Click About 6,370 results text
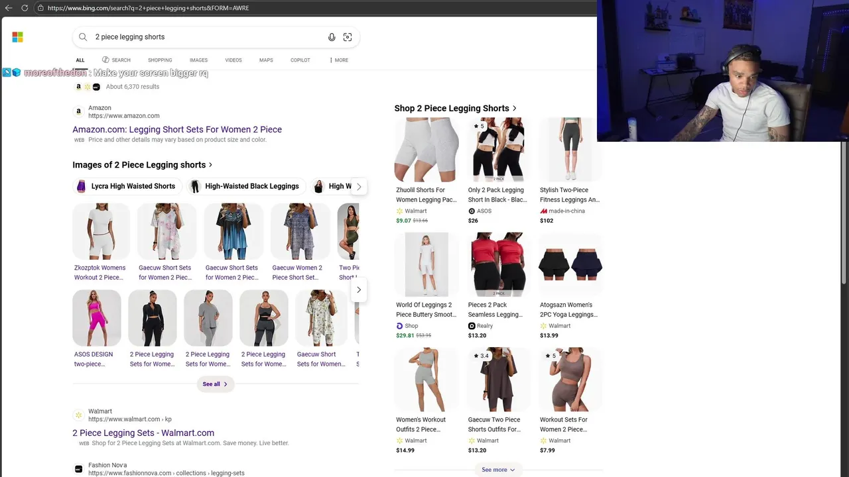The image size is (849, 477). pyautogui.click(x=133, y=87)
